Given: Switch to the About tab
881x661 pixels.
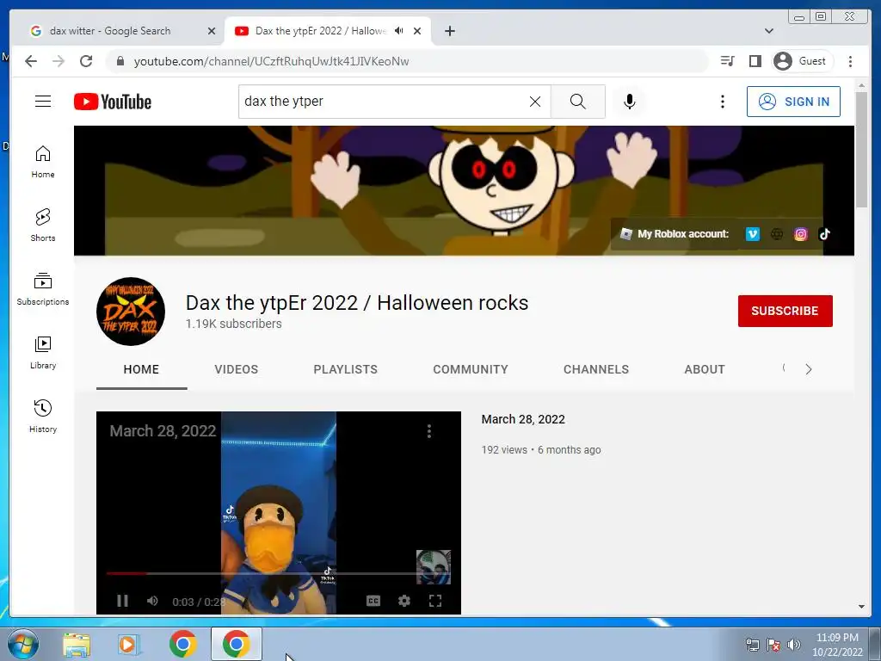Looking at the screenshot, I should tap(705, 369).
